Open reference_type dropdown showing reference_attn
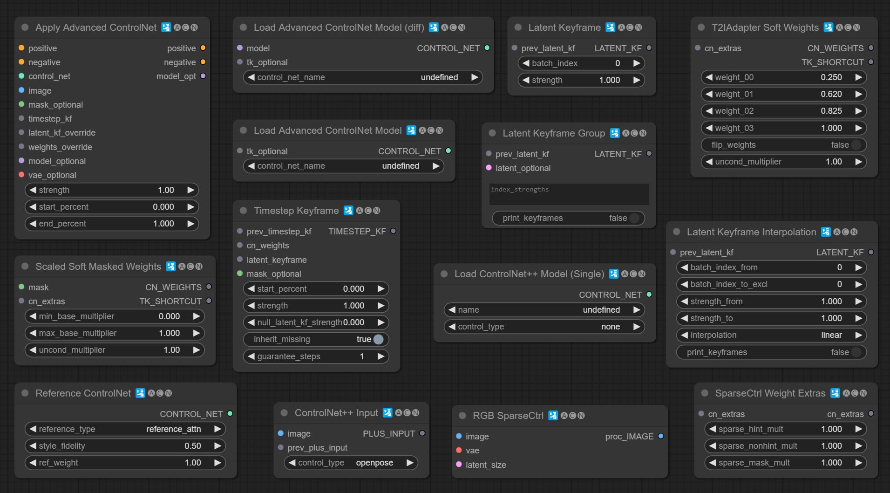890x493 pixels. pos(125,429)
